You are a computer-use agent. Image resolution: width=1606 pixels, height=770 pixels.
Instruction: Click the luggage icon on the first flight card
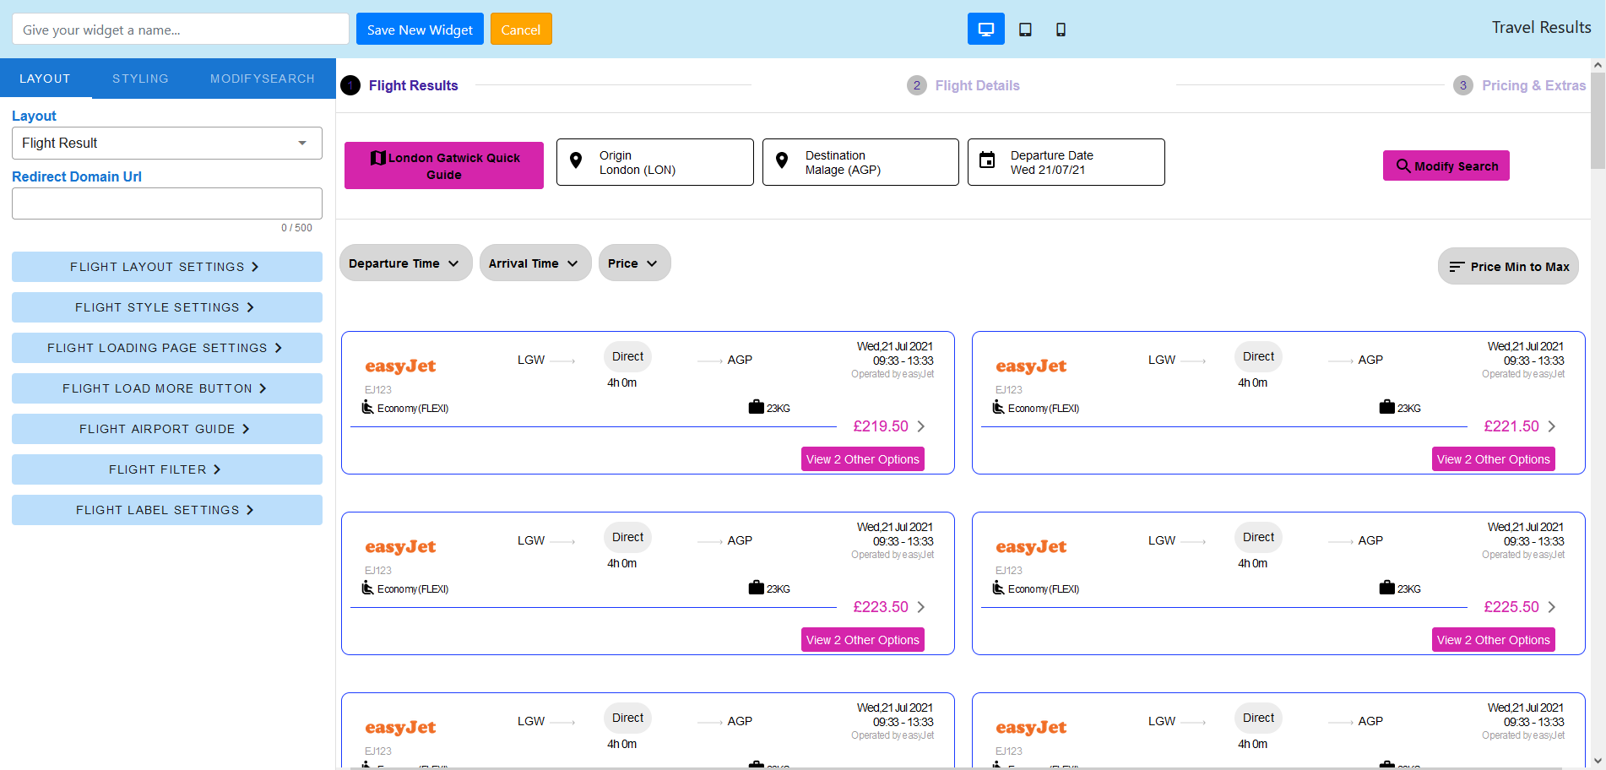756,407
